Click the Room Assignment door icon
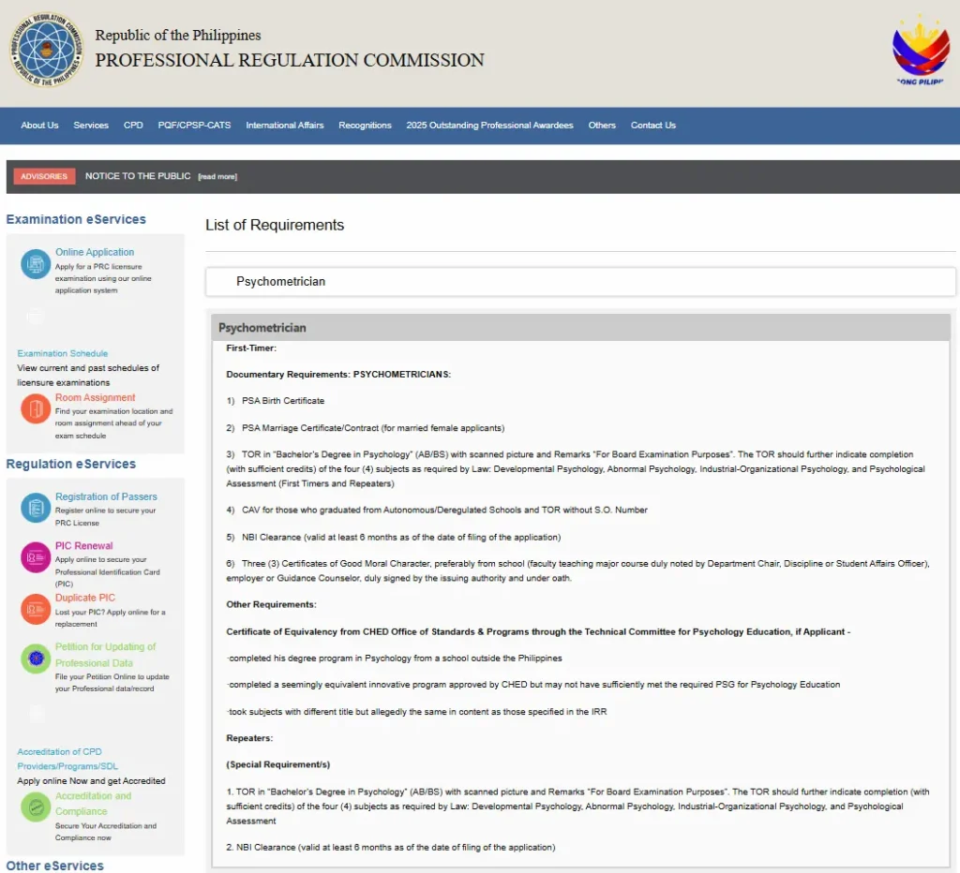Viewport: 960px width, 873px height. [x=36, y=408]
